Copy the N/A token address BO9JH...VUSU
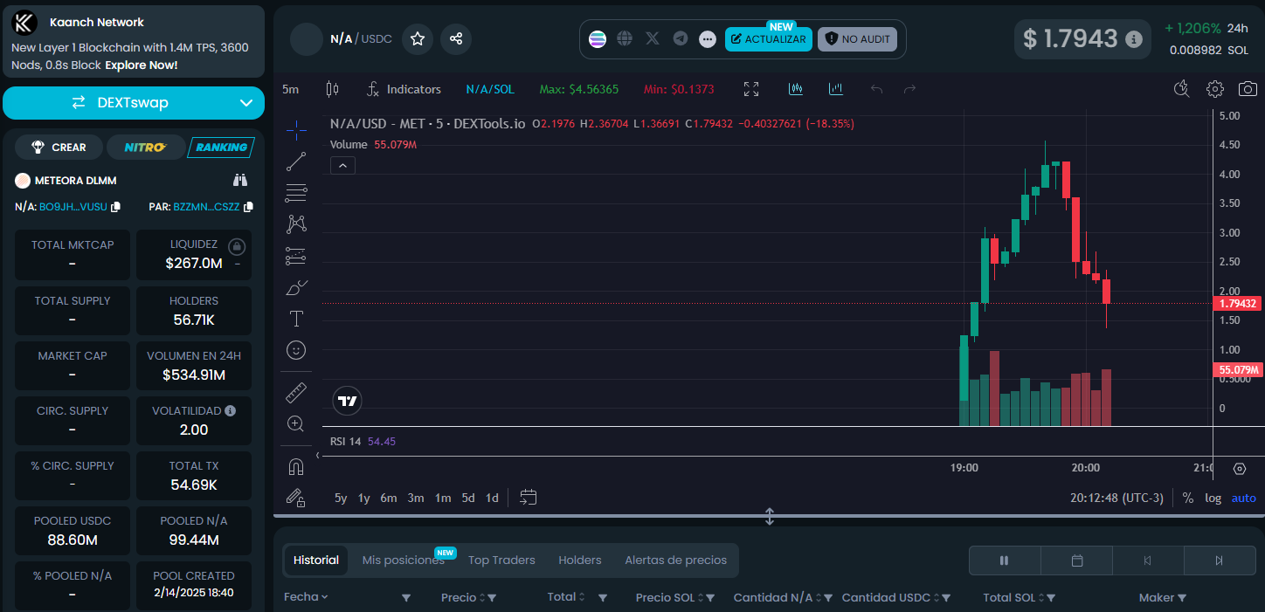Image resolution: width=1265 pixels, height=612 pixels. point(116,207)
